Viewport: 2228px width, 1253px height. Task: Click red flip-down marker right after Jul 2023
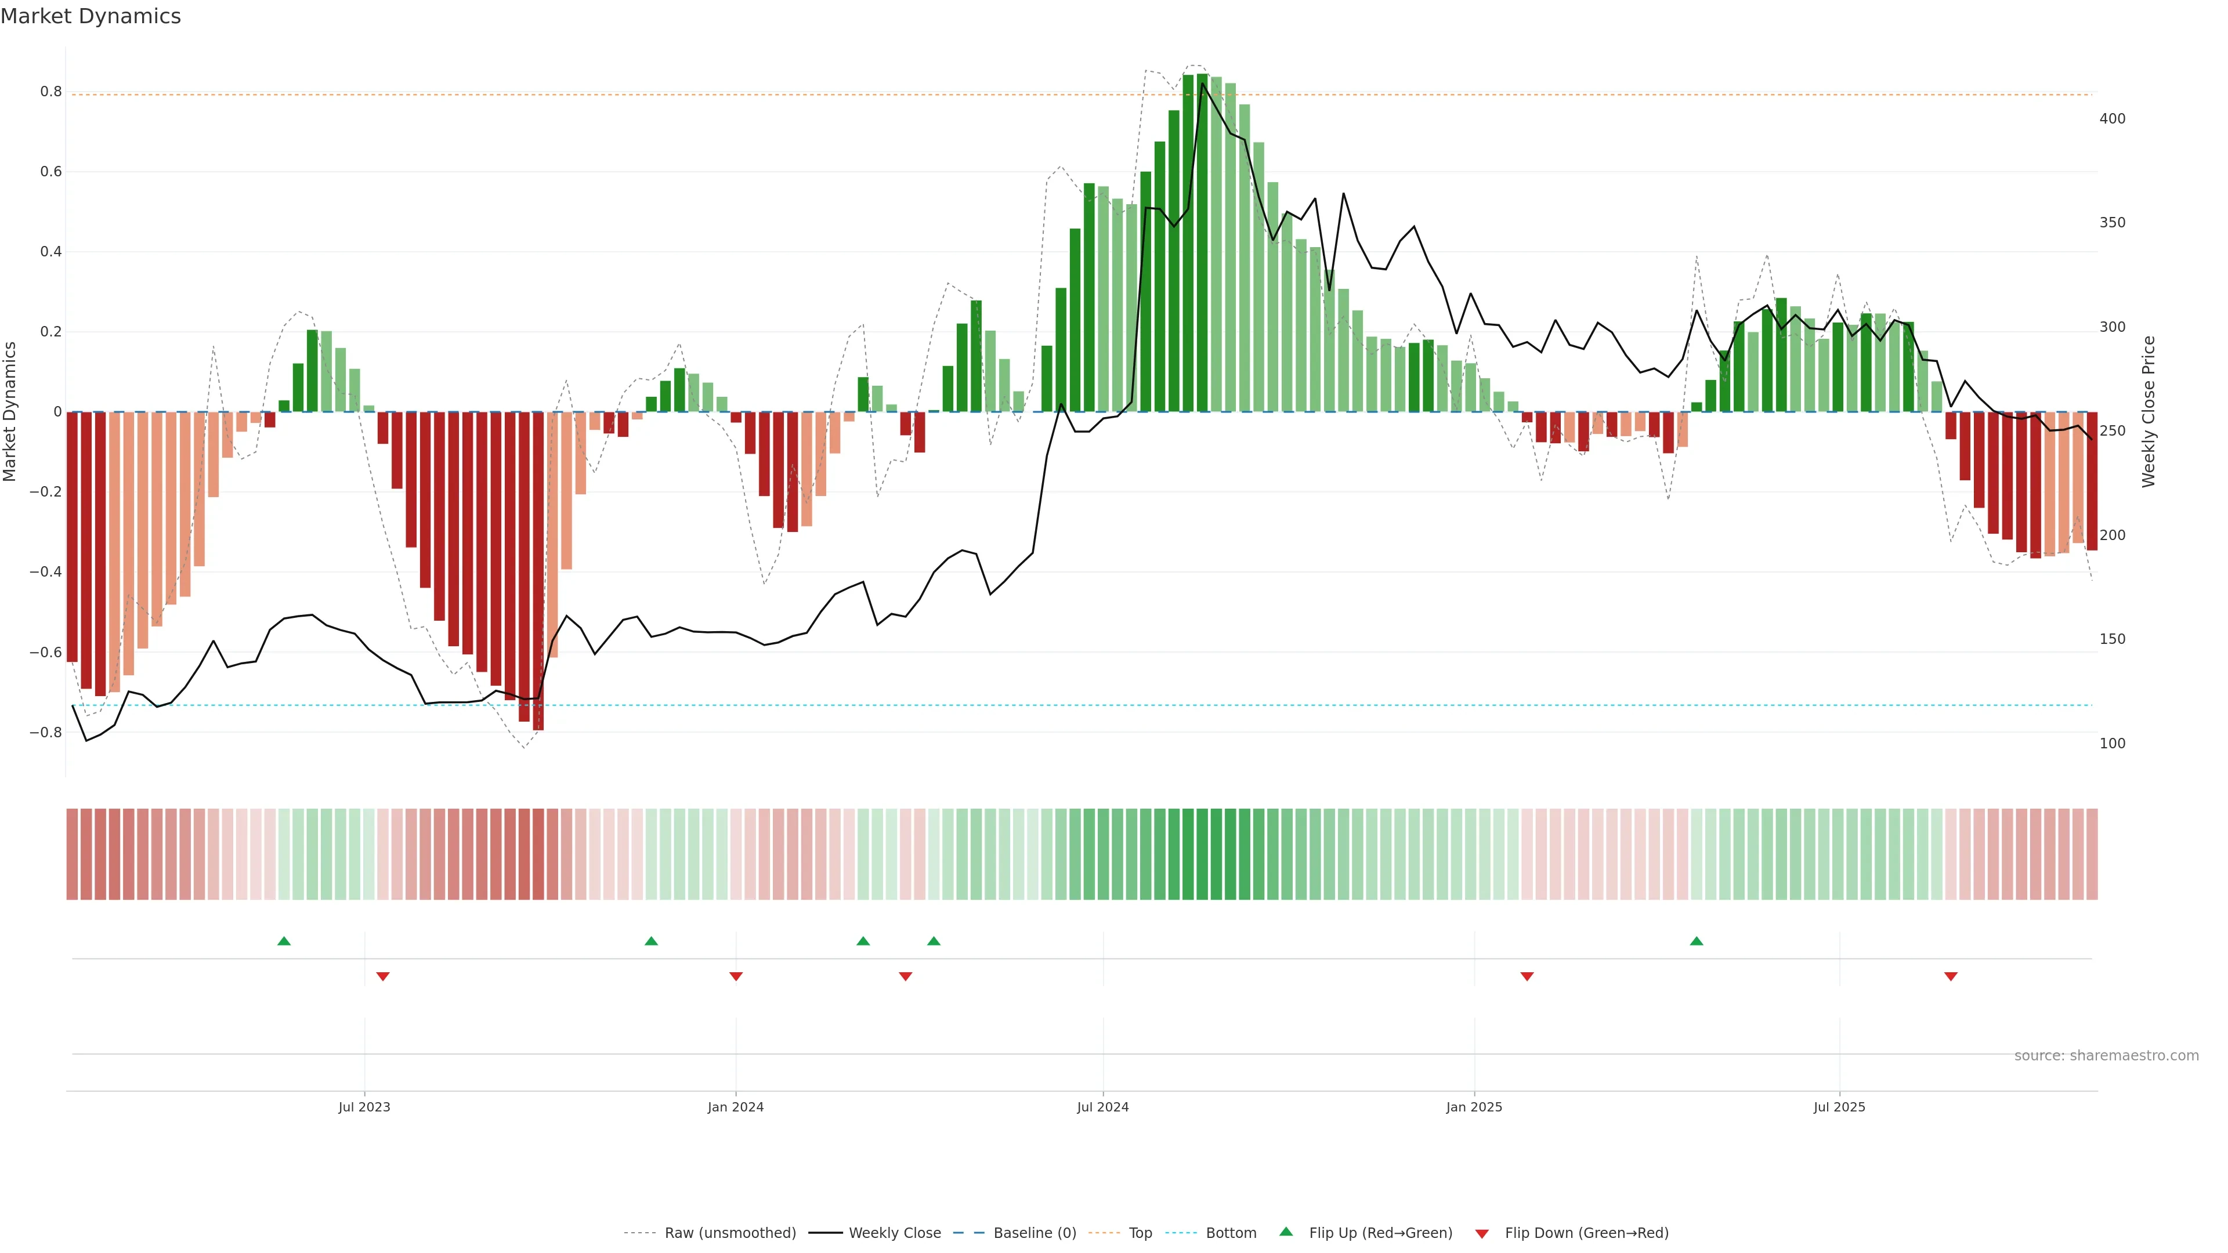[383, 976]
